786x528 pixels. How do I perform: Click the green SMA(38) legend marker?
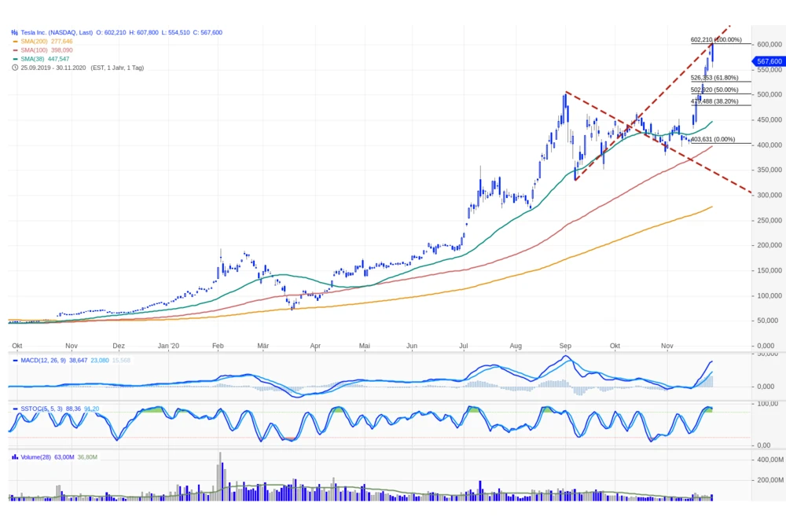point(15,59)
